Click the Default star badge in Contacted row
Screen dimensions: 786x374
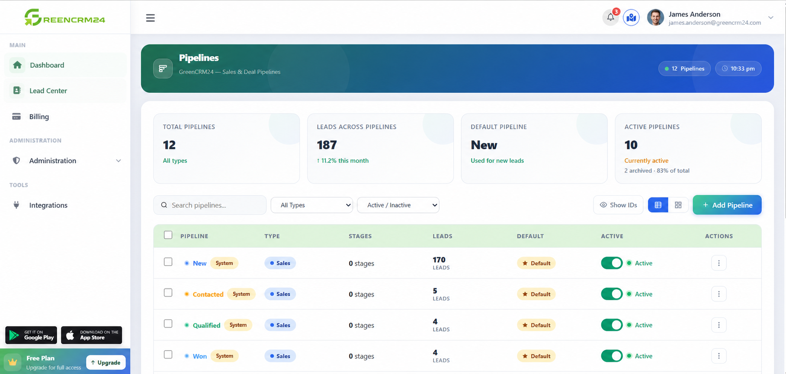(x=536, y=294)
